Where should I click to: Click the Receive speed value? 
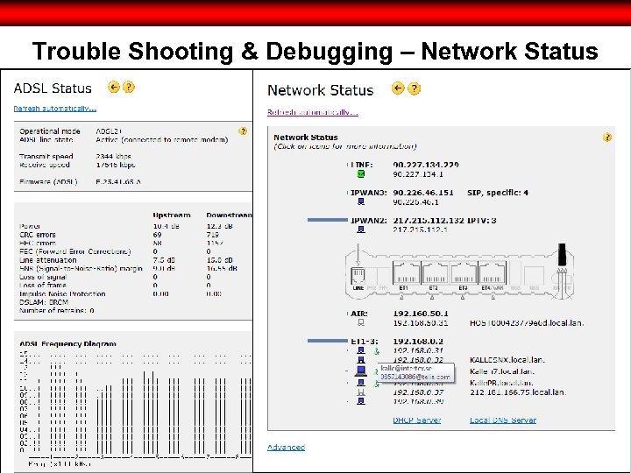pos(116,165)
